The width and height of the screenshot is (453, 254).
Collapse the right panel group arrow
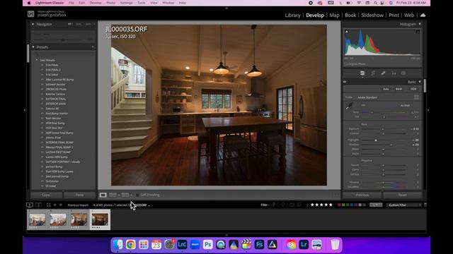click(x=428, y=110)
